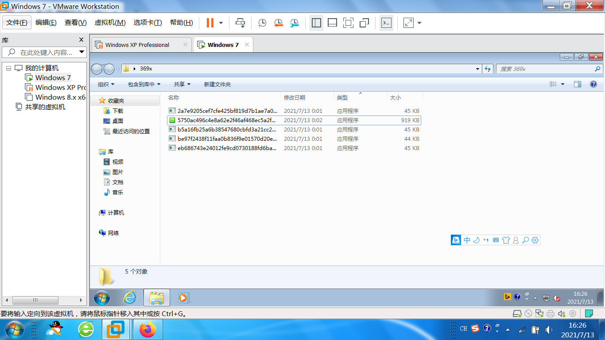This screenshot has width=605, height=340.
Task: Open 计算机 in the navigation pane
Action: pos(112,213)
